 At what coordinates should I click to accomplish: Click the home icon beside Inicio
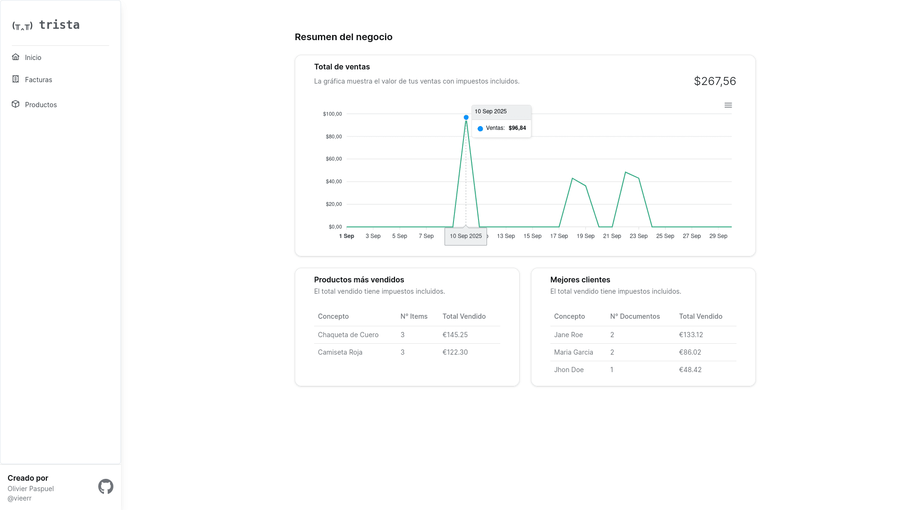16,57
